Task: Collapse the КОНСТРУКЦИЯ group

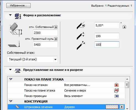Action: pyautogui.click(x=11, y=101)
